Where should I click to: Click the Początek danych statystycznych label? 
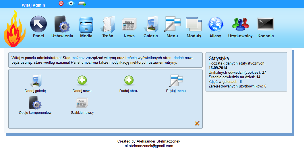(237, 63)
